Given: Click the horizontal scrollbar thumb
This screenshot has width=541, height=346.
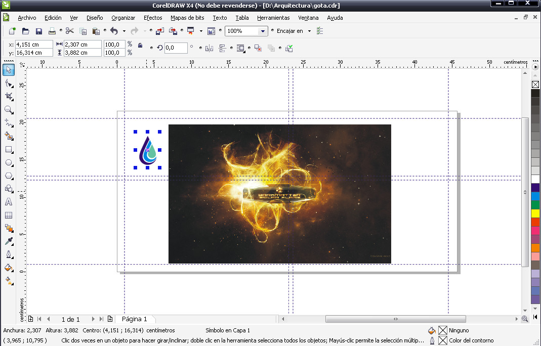Looking at the screenshot, I should (x=396, y=319).
